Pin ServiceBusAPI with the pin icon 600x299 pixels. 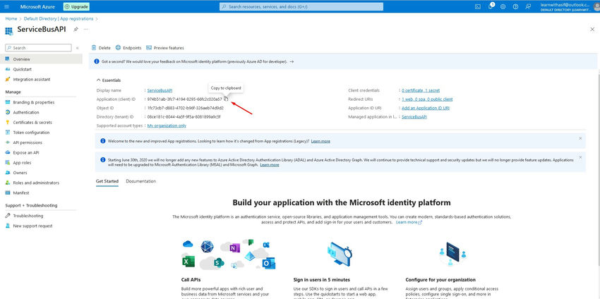click(x=76, y=30)
